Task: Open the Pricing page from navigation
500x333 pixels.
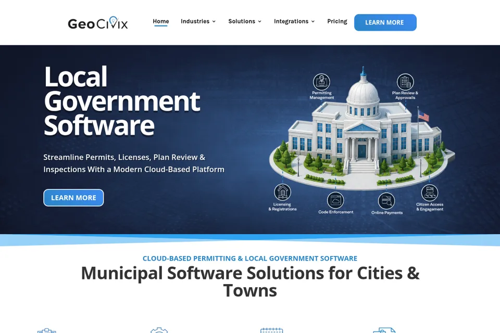Action: 337,21
